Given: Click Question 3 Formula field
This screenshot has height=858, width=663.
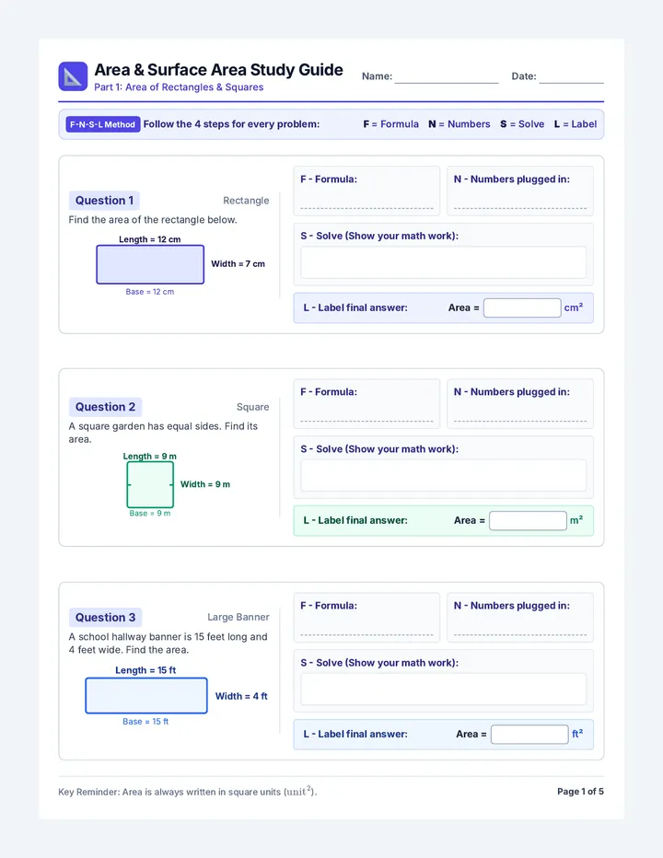Looking at the screenshot, I should point(366,617).
